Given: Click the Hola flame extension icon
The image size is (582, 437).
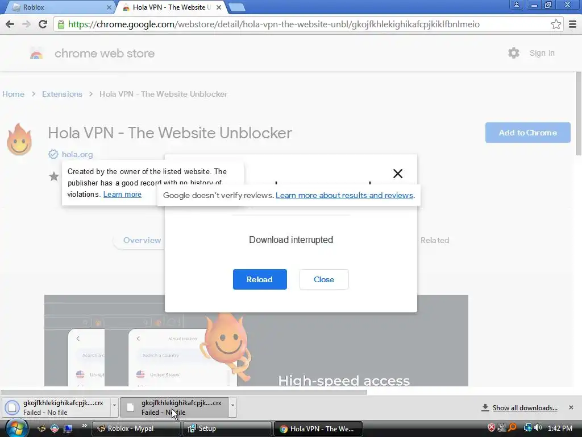Looking at the screenshot, I should coord(19,139).
